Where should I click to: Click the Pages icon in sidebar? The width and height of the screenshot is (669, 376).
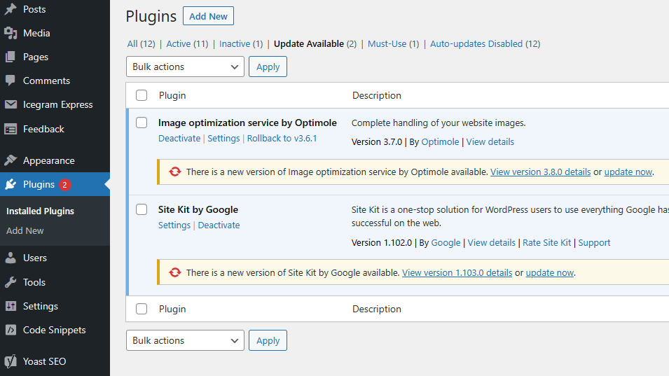11,57
